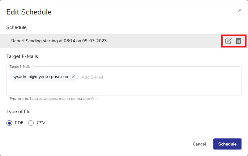Choose the CSV radio button

pyautogui.click(x=31, y=123)
